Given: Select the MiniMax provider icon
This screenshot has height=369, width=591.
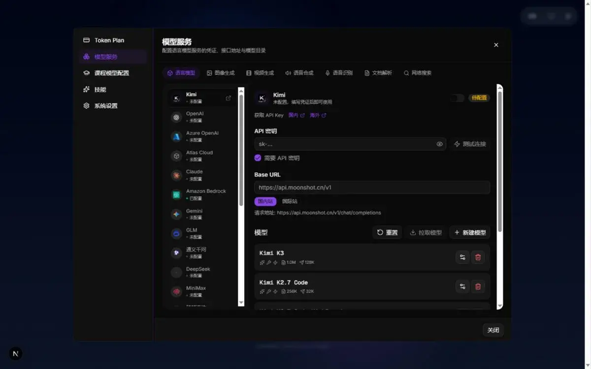Looking at the screenshot, I should coord(176,292).
